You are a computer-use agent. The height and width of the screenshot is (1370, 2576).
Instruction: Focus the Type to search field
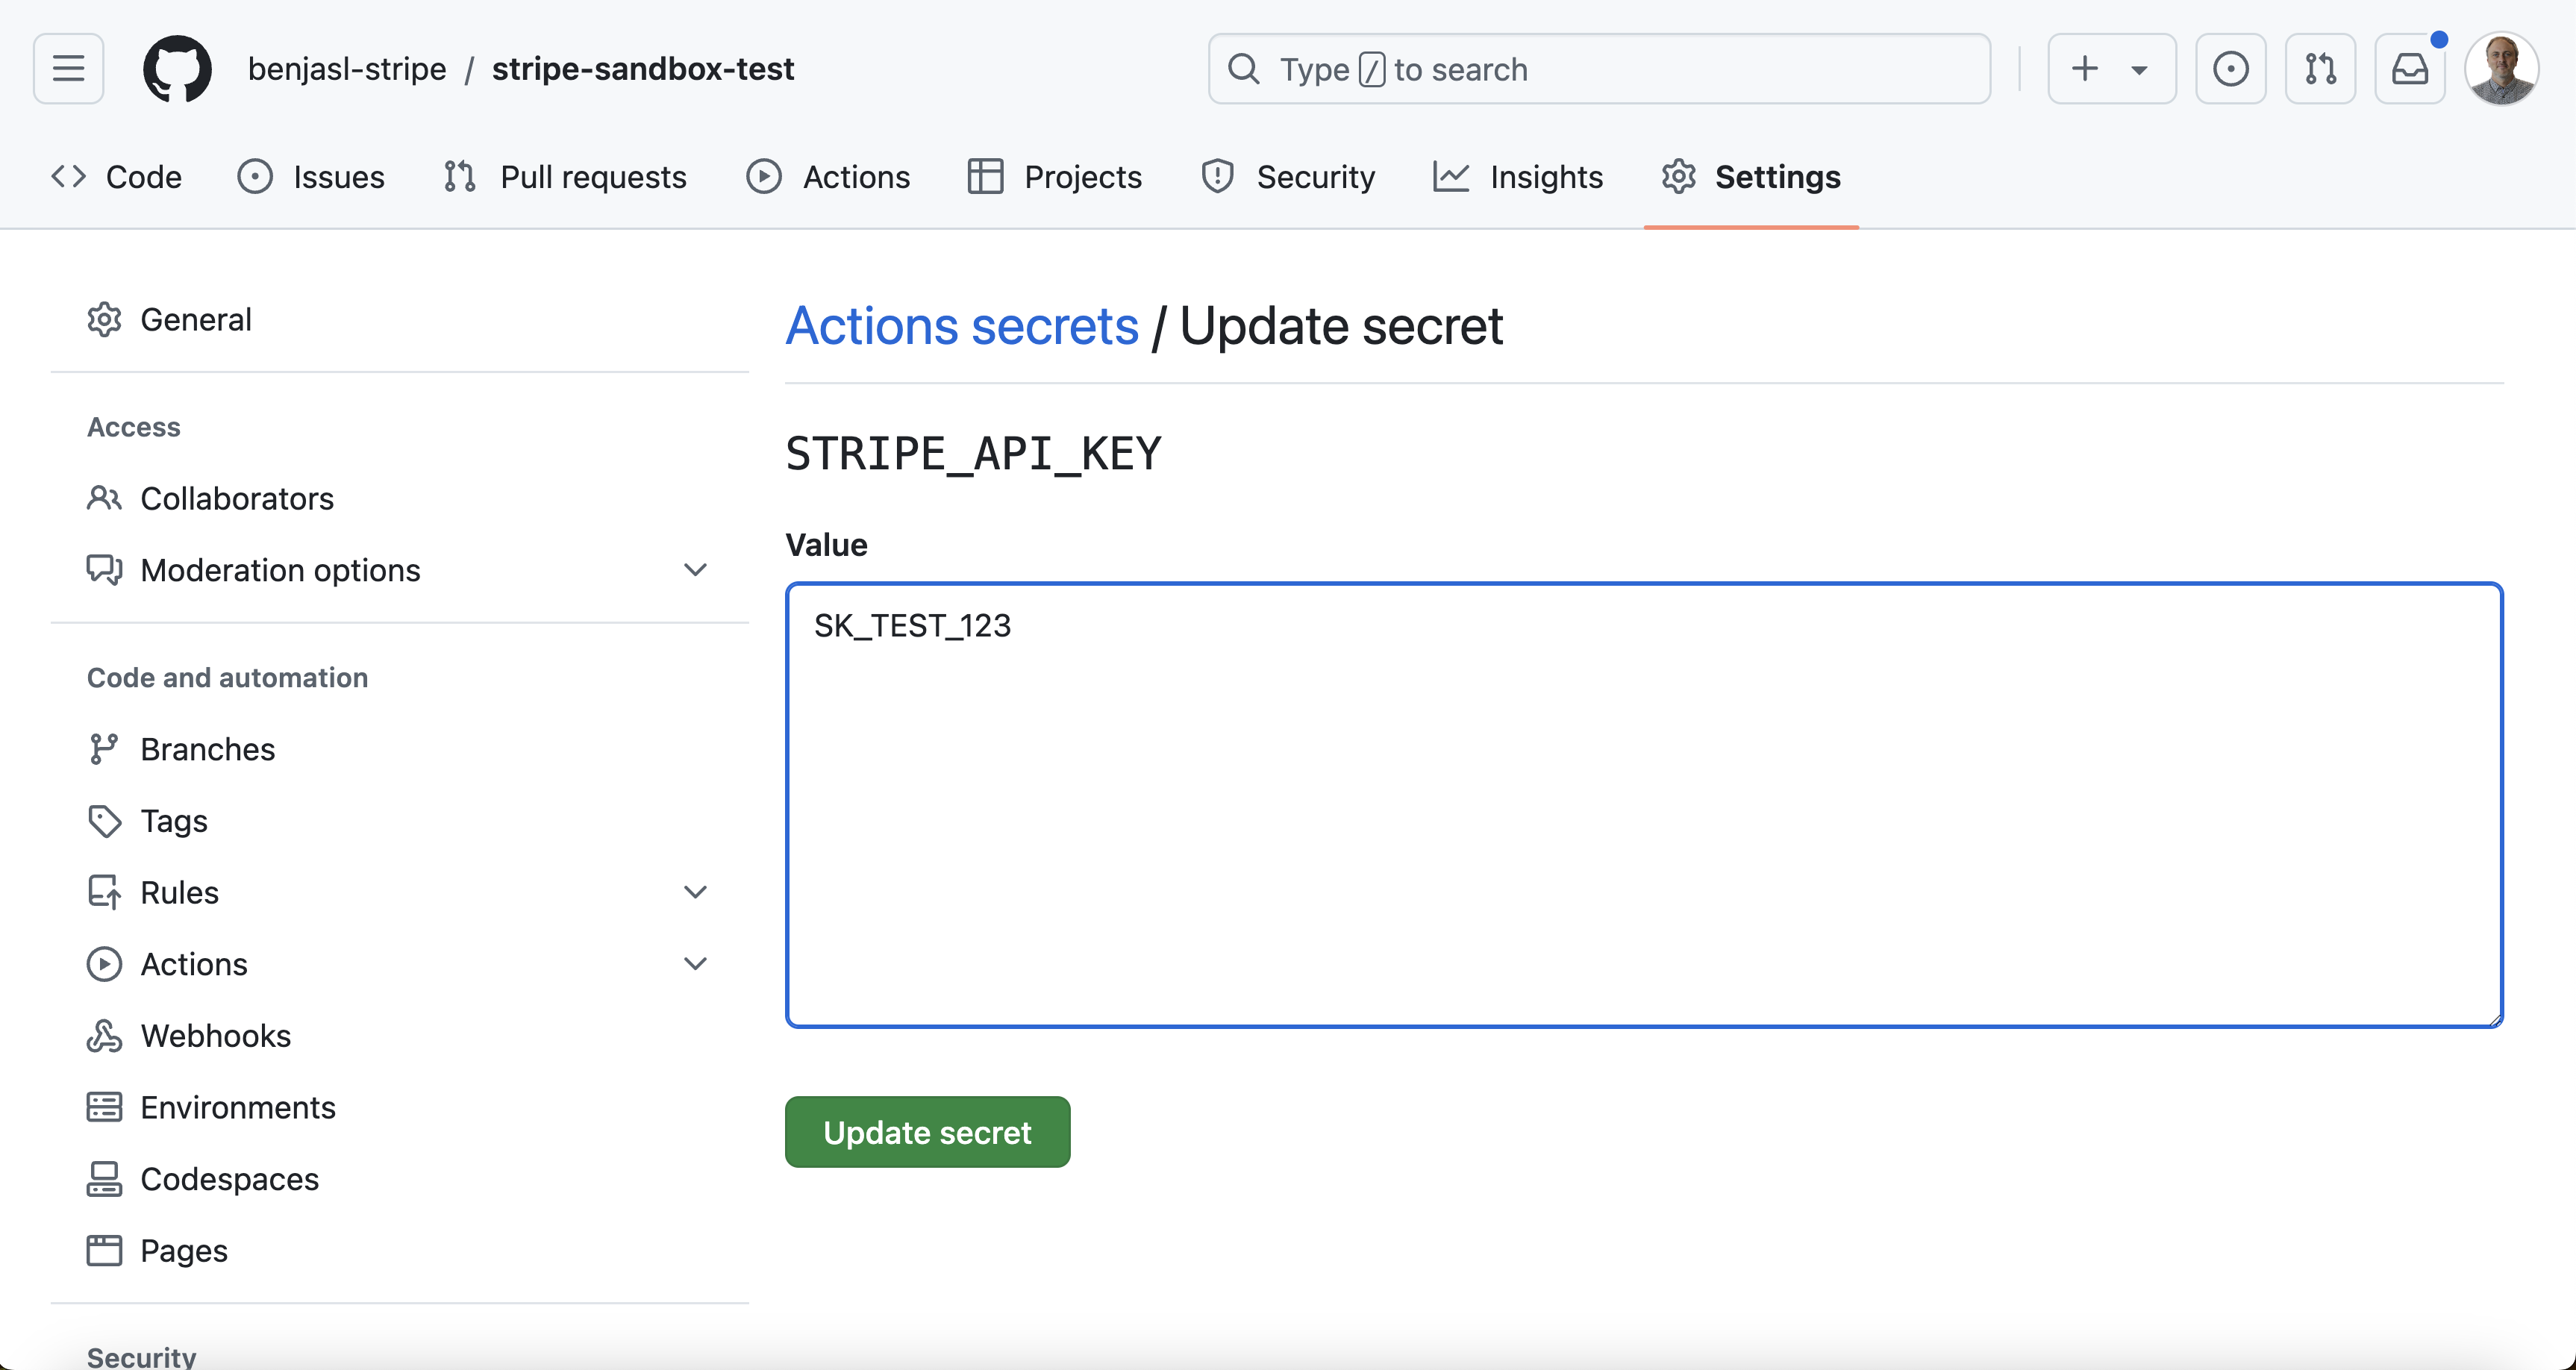1599,68
